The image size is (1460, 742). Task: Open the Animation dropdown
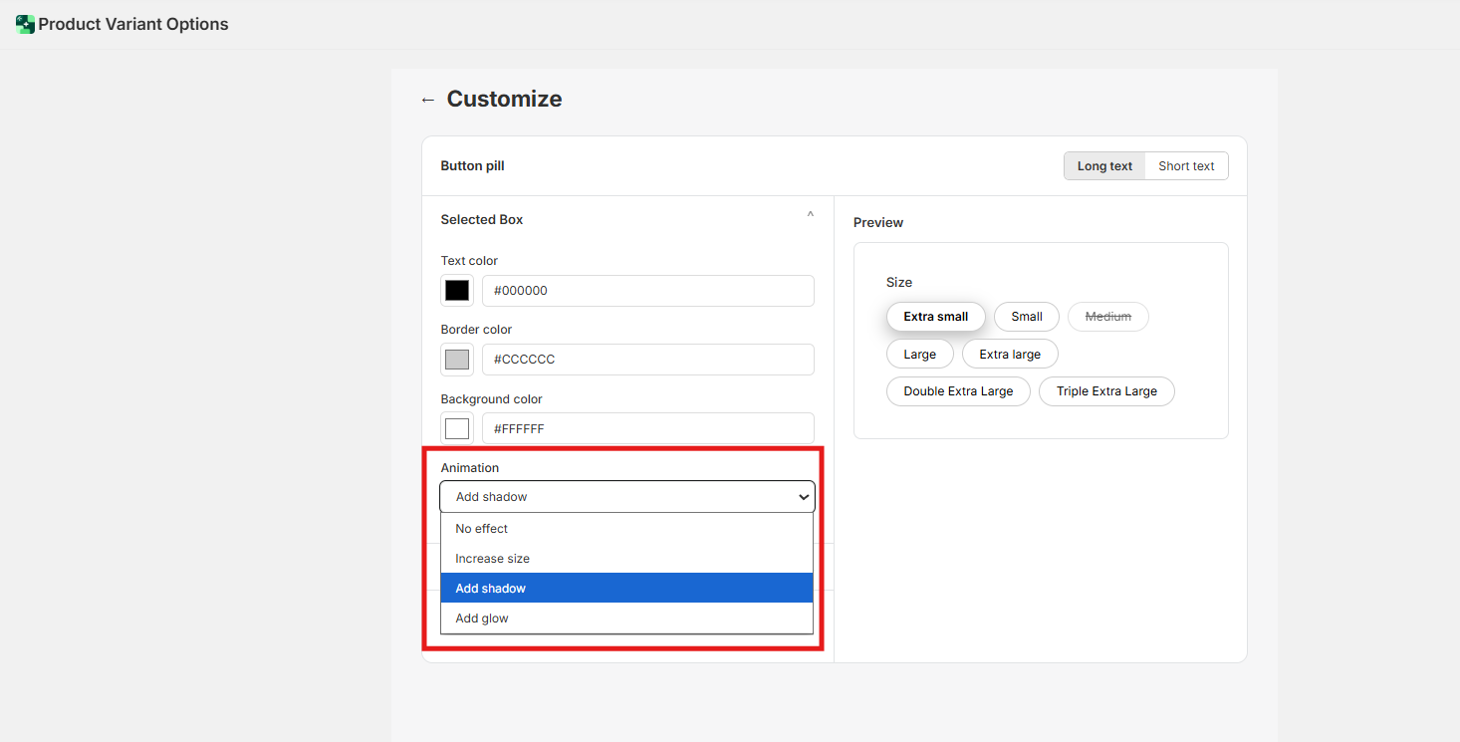pyautogui.click(x=627, y=497)
